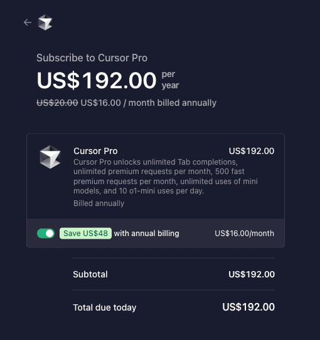The width and height of the screenshot is (320, 340).
Task: Click the US$192.00 product line price
Action: click(252, 151)
